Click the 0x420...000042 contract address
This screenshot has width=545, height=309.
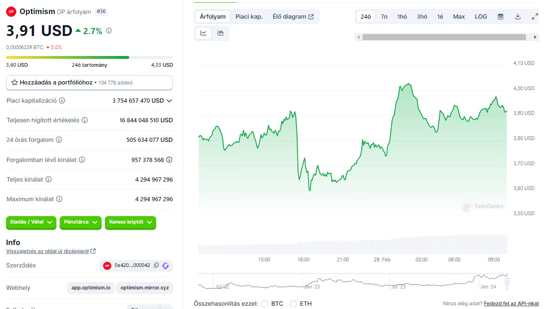[132, 265]
